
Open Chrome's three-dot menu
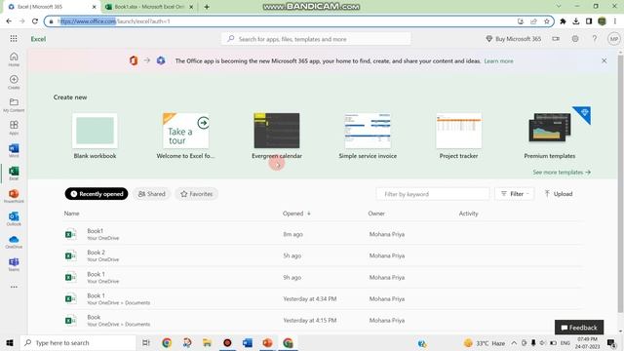pos(615,21)
